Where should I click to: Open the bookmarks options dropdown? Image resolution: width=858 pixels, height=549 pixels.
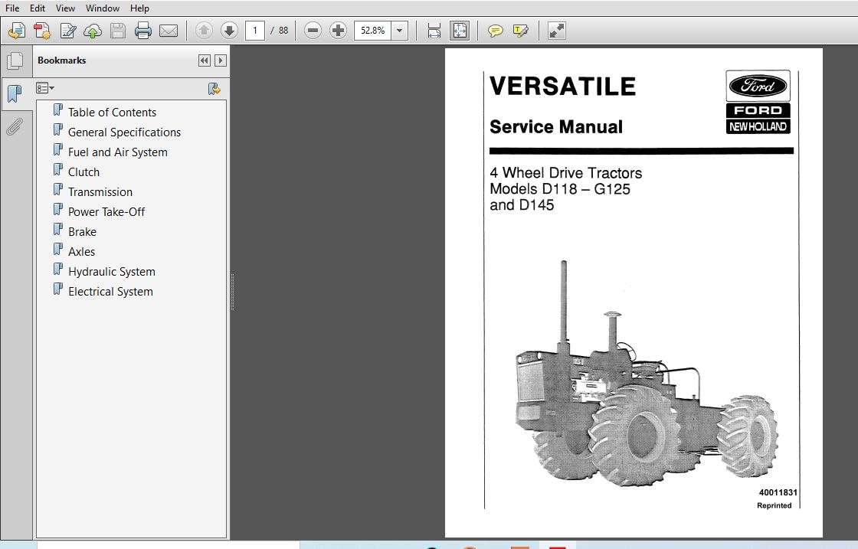pos(45,88)
